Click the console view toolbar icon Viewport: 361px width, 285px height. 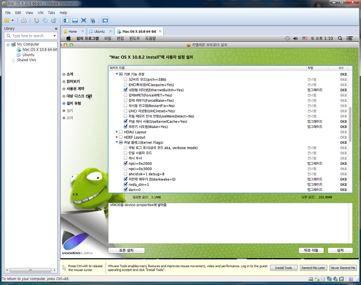pos(105,21)
